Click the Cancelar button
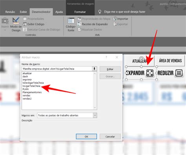Viewport: 186px width, 155px height. pyautogui.click(x=110, y=137)
